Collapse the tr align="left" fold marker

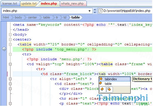(x=10, y=79)
